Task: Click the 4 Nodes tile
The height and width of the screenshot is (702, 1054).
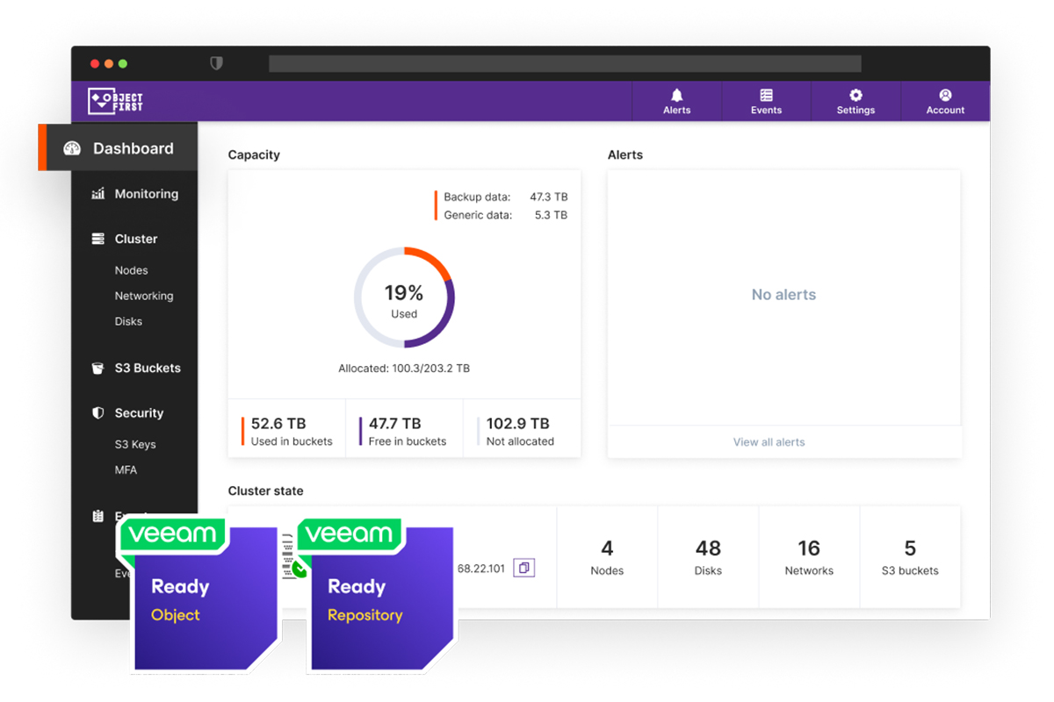Action: click(x=607, y=557)
